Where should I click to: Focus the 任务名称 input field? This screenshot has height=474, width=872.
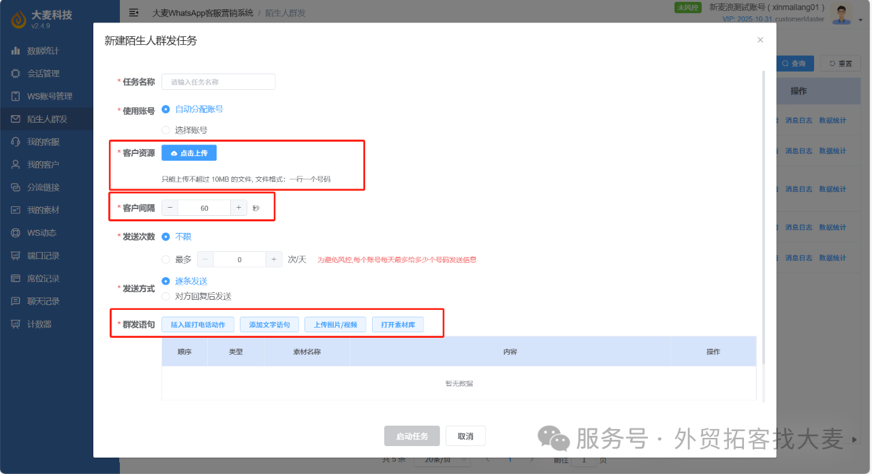point(219,82)
